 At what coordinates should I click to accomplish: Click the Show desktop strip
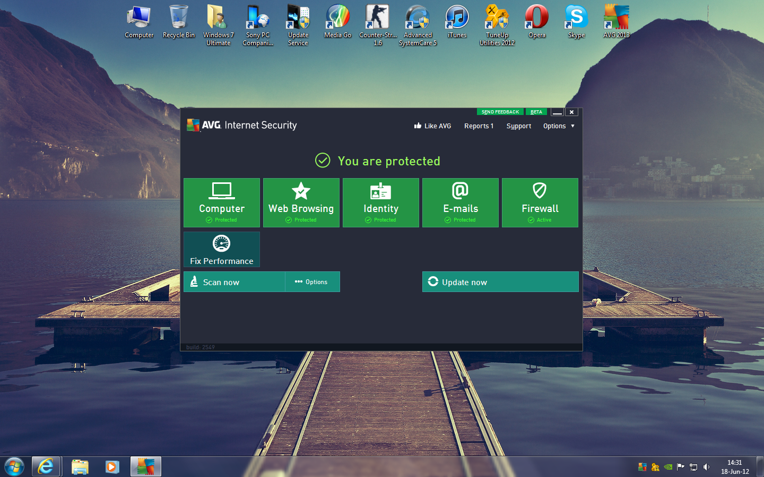[x=760, y=467]
